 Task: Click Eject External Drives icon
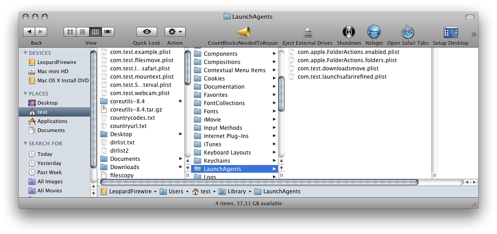click(x=307, y=32)
